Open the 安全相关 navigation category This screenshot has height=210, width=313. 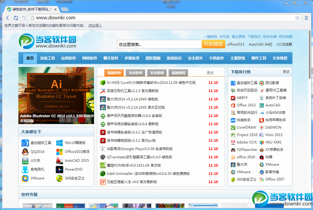(195, 58)
